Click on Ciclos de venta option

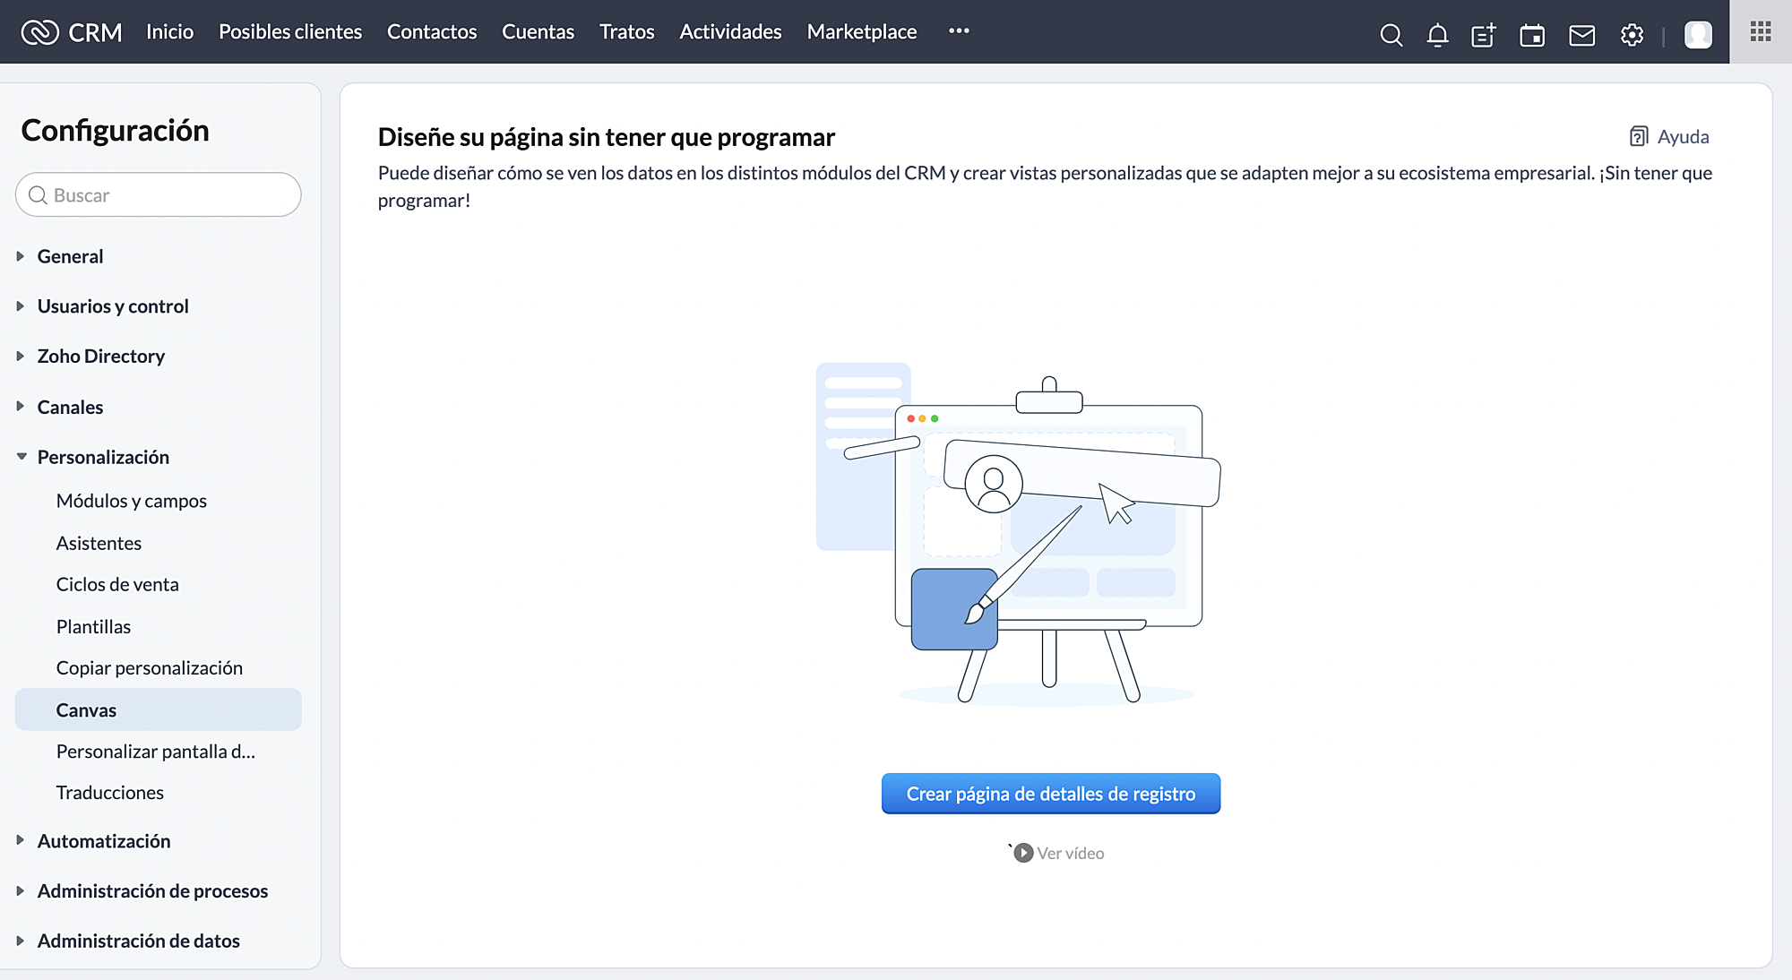pyautogui.click(x=118, y=584)
